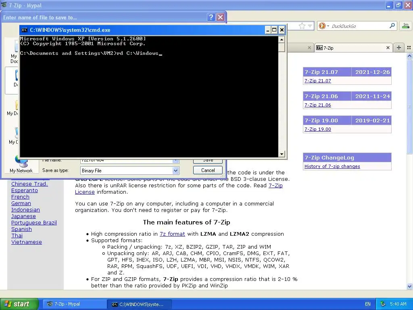This screenshot has height=310, width=413.
Task: Click the search magnifier icon
Action: (392, 25)
